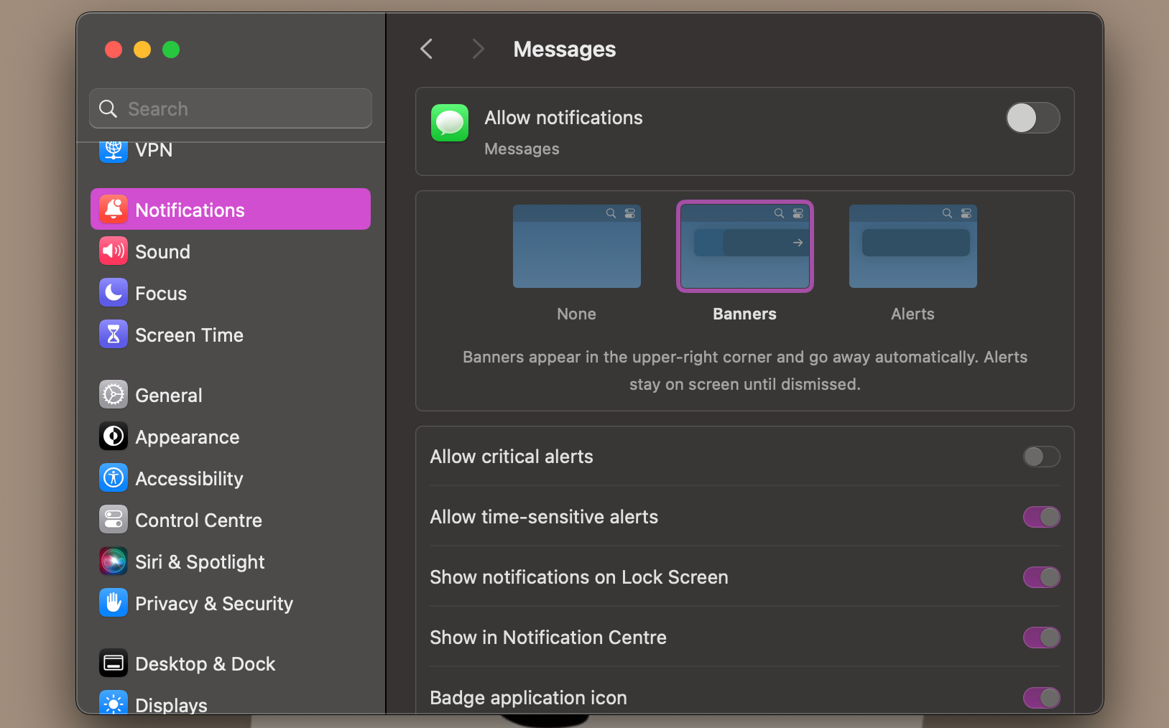
Task: Select the Alerts notification style
Action: coord(912,246)
